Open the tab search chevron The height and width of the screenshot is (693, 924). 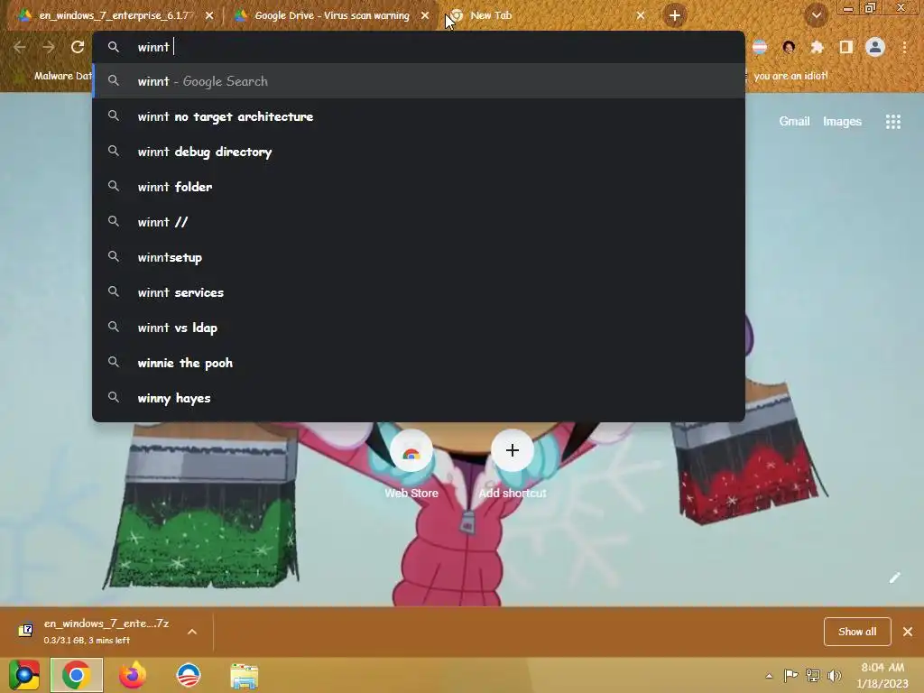[x=816, y=15]
